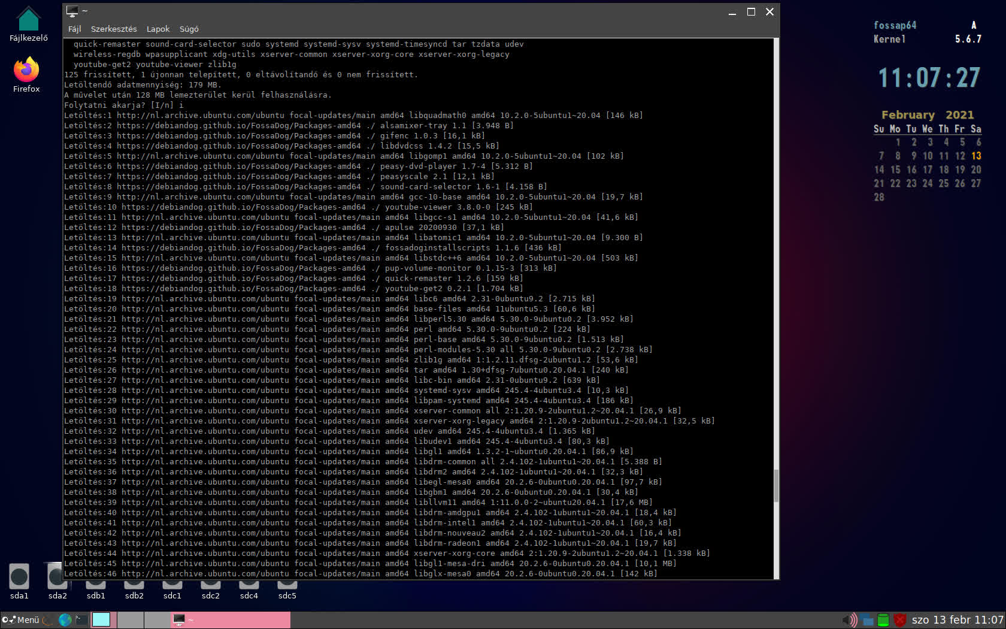Open the Súgó menu

tap(189, 29)
